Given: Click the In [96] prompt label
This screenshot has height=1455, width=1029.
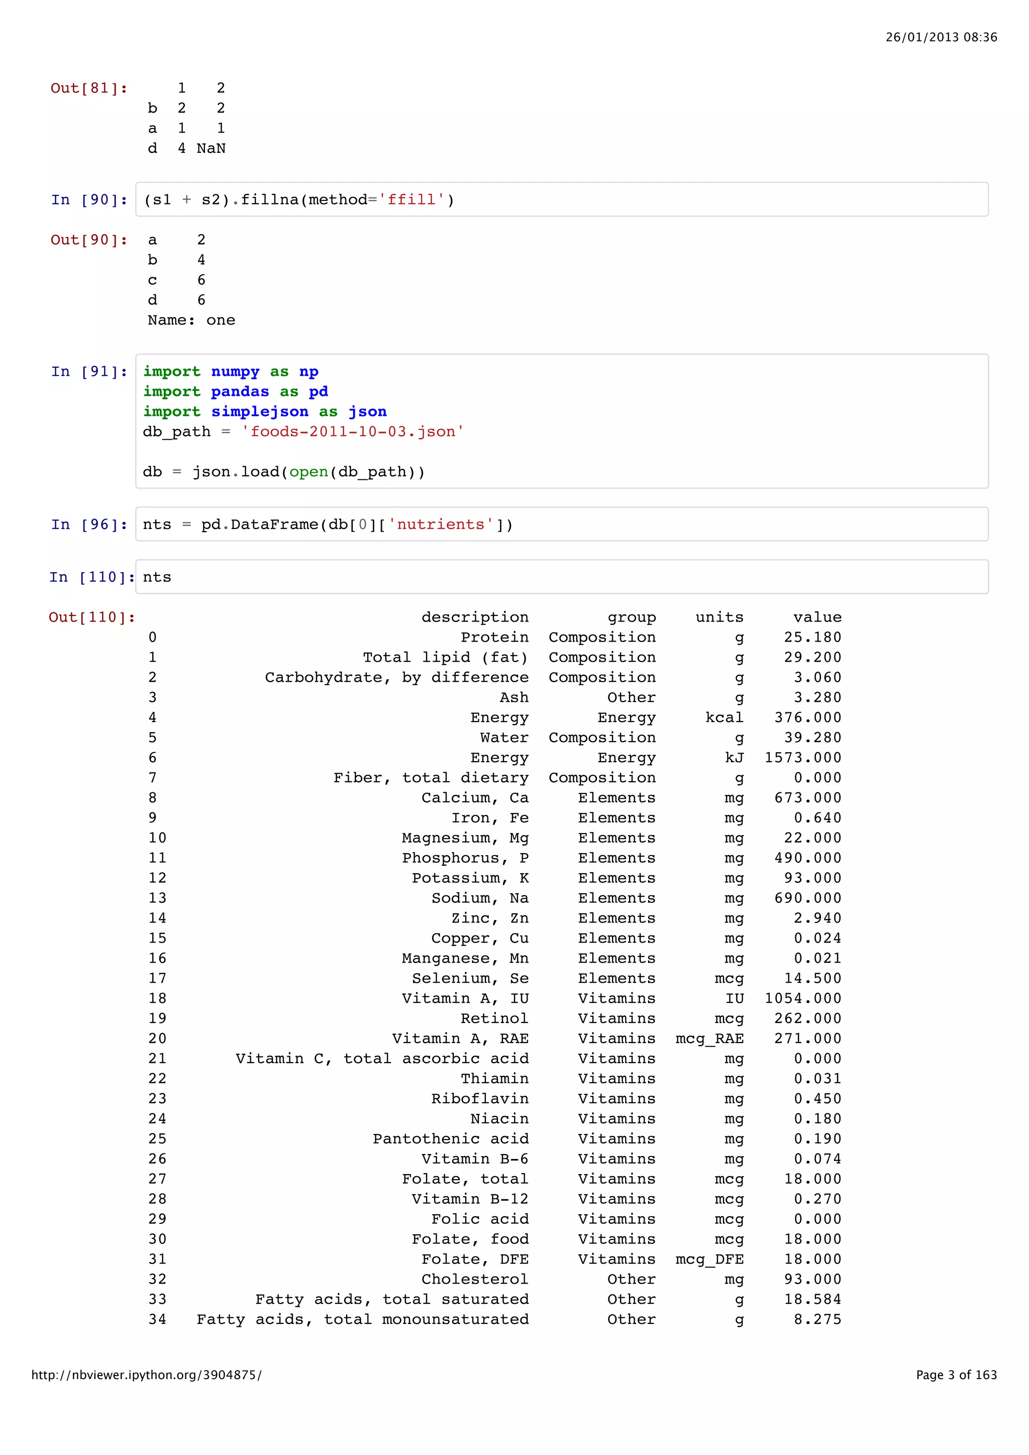Looking at the screenshot, I should click(89, 525).
